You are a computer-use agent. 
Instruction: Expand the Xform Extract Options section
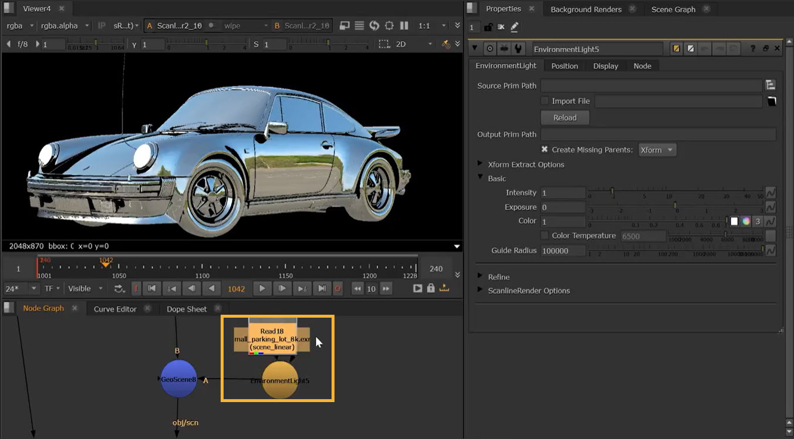coord(481,165)
